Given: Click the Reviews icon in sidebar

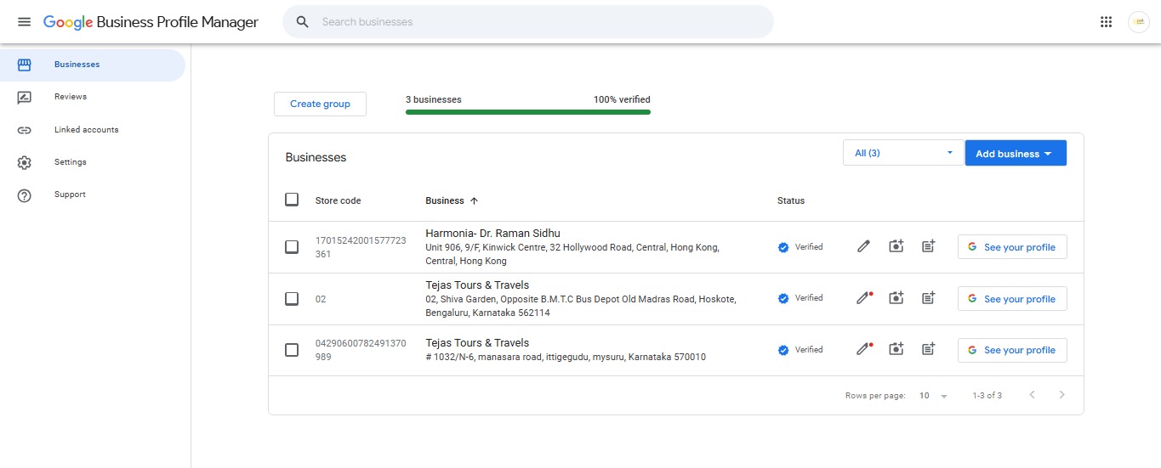Looking at the screenshot, I should 24,97.
